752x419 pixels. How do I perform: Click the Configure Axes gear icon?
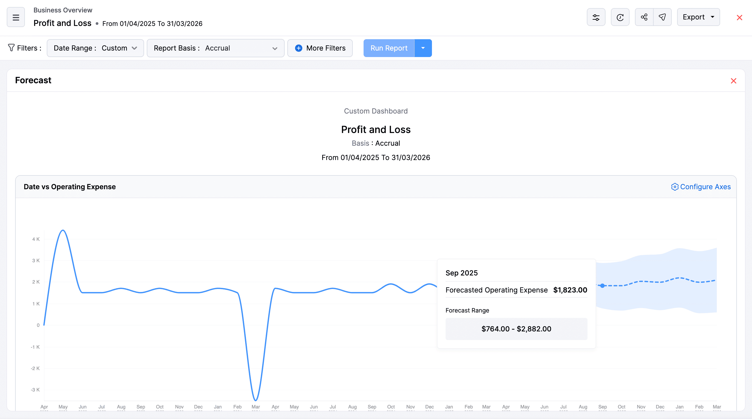[675, 187]
